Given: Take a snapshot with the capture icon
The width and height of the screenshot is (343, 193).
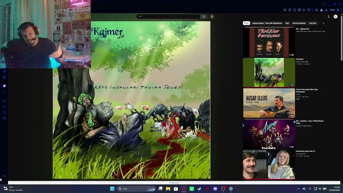Looking at the screenshot, I should coord(294,10).
